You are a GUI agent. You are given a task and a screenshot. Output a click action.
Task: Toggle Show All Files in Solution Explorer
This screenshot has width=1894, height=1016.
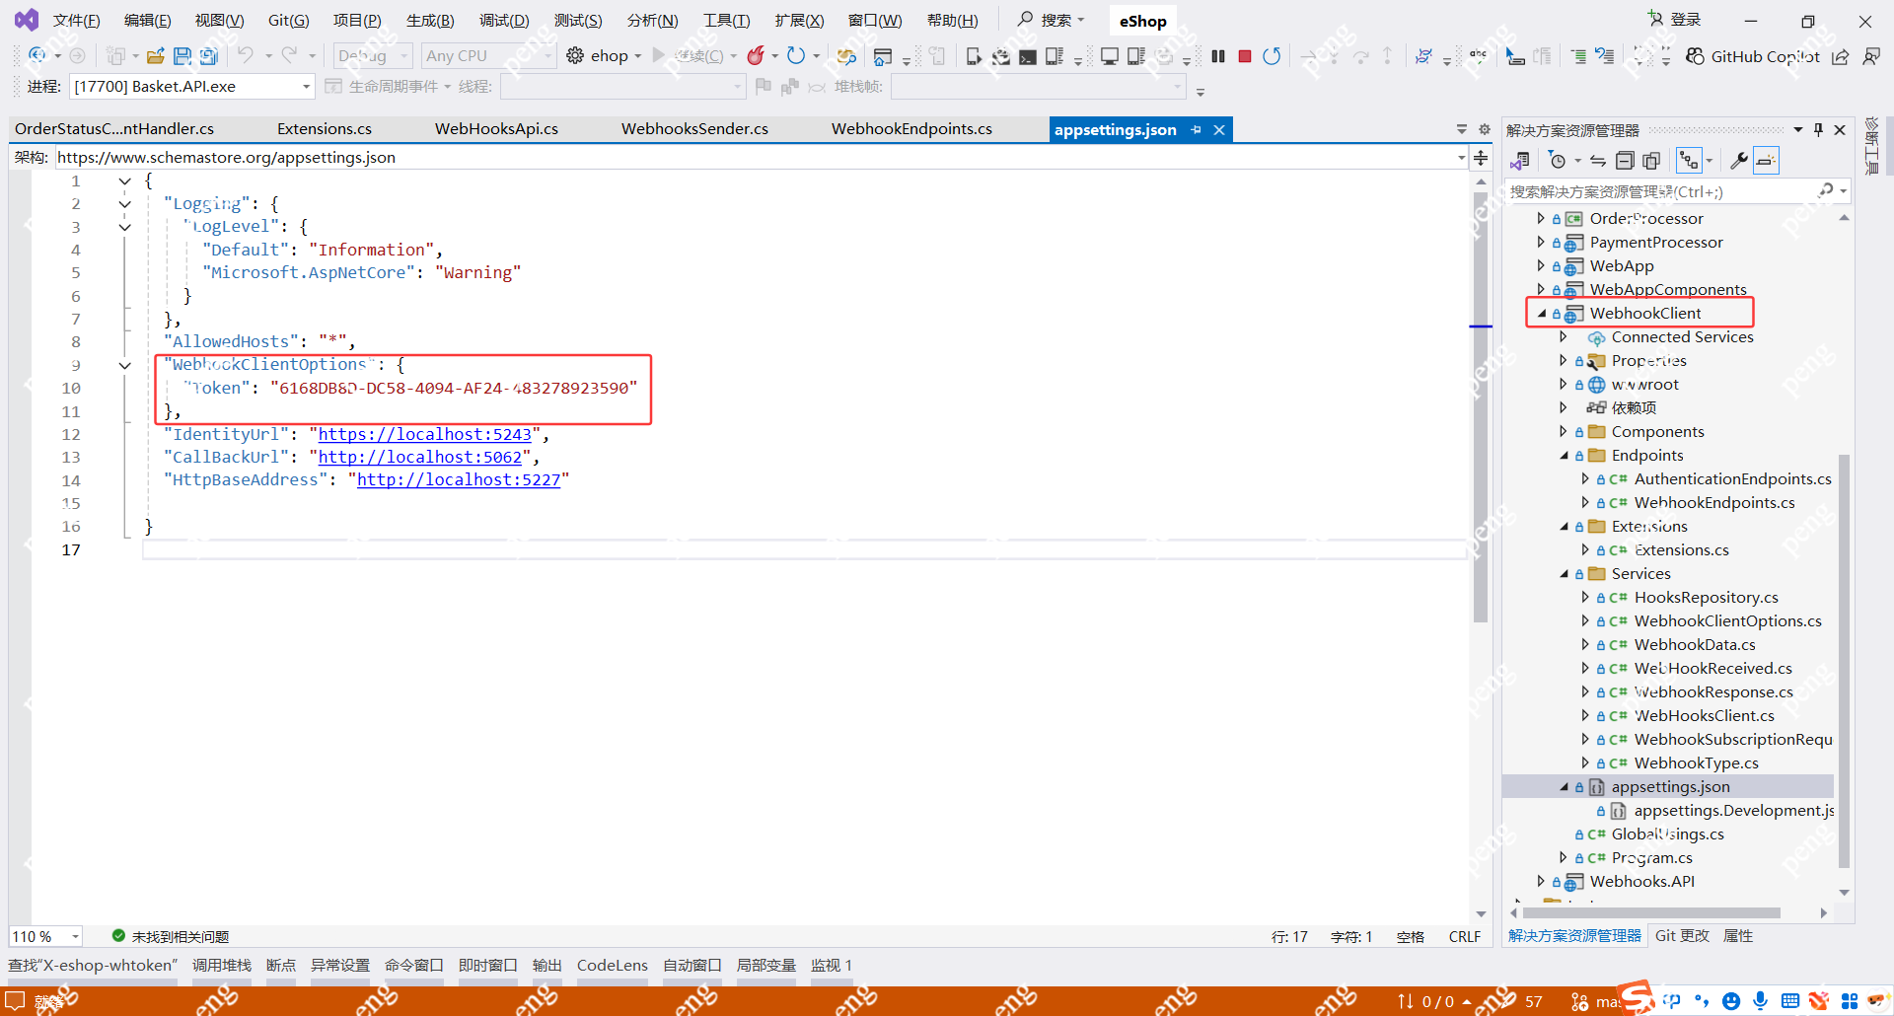(1651, 161)
